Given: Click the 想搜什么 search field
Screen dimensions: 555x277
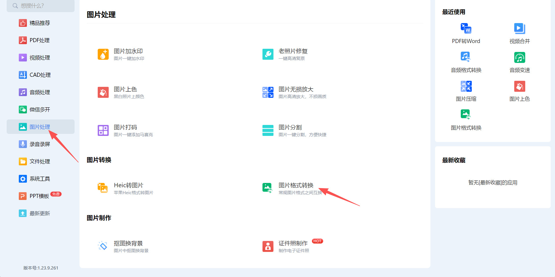Looking at the screenshot, I should (x=40, y=6).
